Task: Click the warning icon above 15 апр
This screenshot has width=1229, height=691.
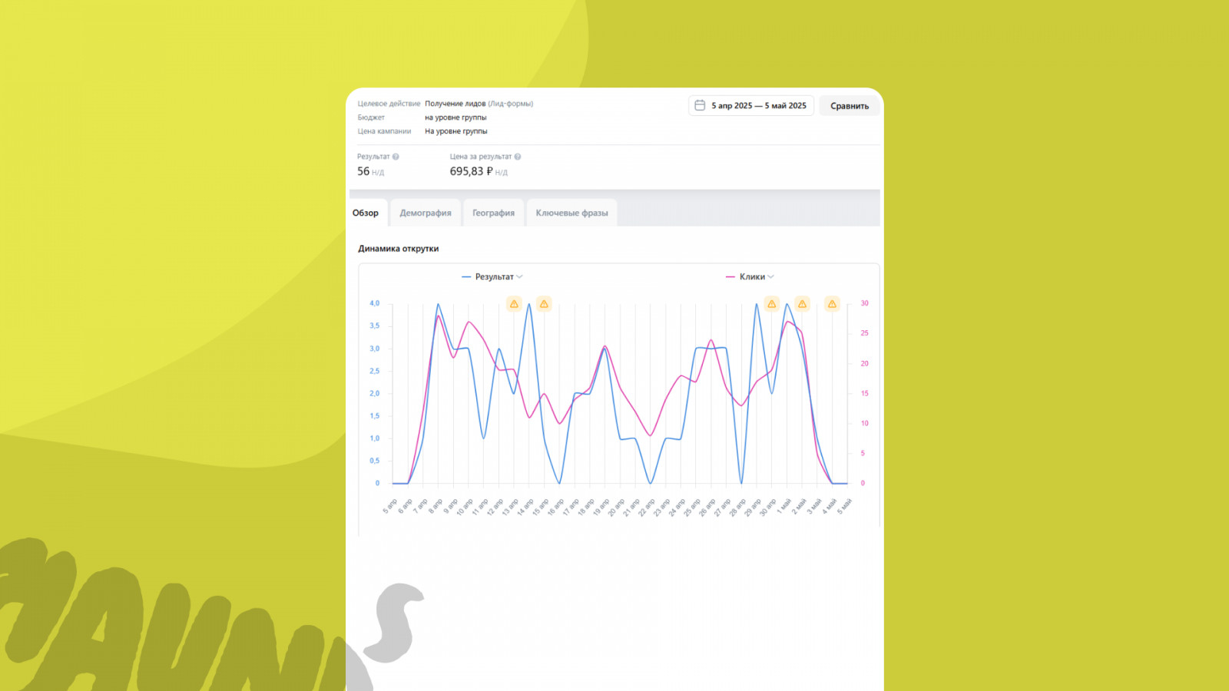Action: [x=544, y=304]
